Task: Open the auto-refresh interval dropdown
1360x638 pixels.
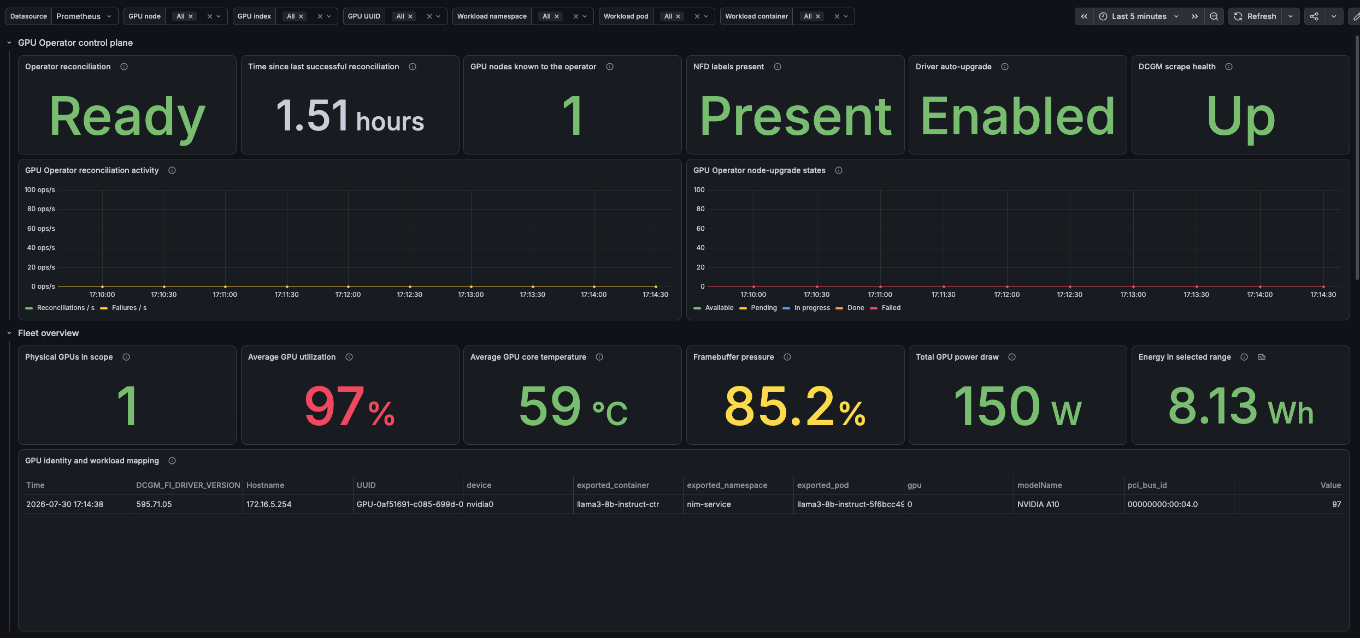Action: click(1291, 16)
